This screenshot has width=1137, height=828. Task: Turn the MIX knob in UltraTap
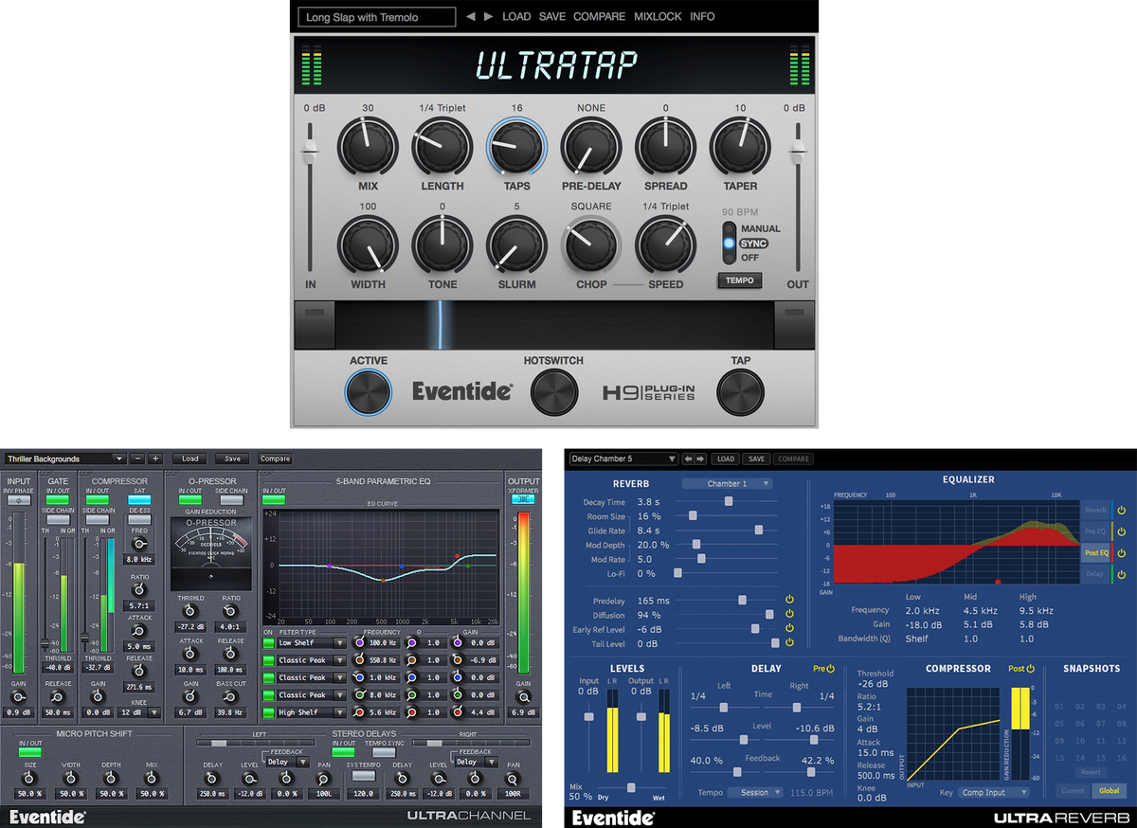point(367,148)
